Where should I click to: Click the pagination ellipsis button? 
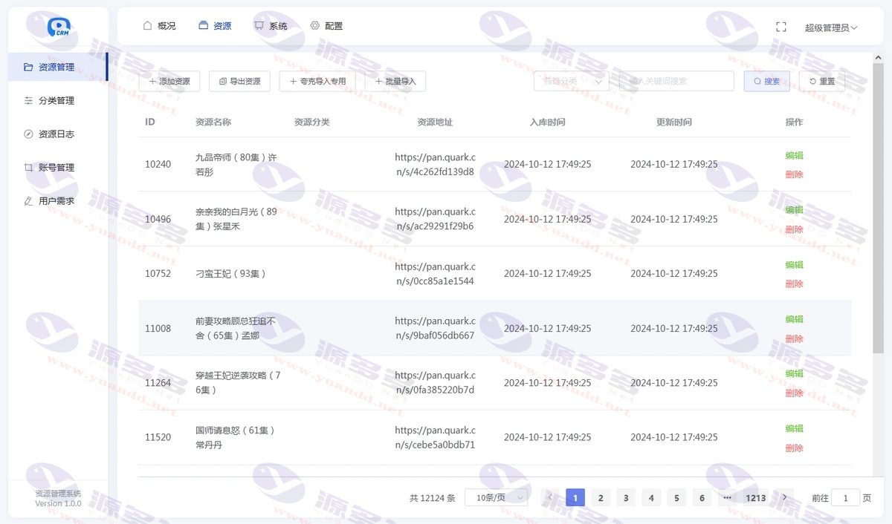(x=727, y=497)
